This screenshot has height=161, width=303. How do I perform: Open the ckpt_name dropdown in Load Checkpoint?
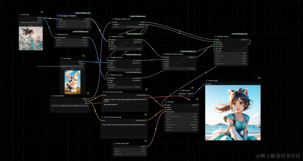pyautogui.click(x=70, y=106)
